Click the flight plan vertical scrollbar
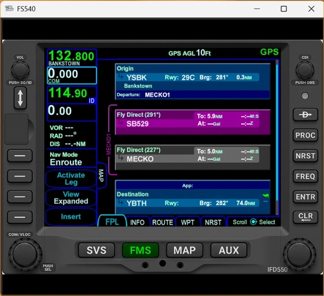The width and height of the screenshot is (324, 296). pyautogui.click(x=277, y=138)
